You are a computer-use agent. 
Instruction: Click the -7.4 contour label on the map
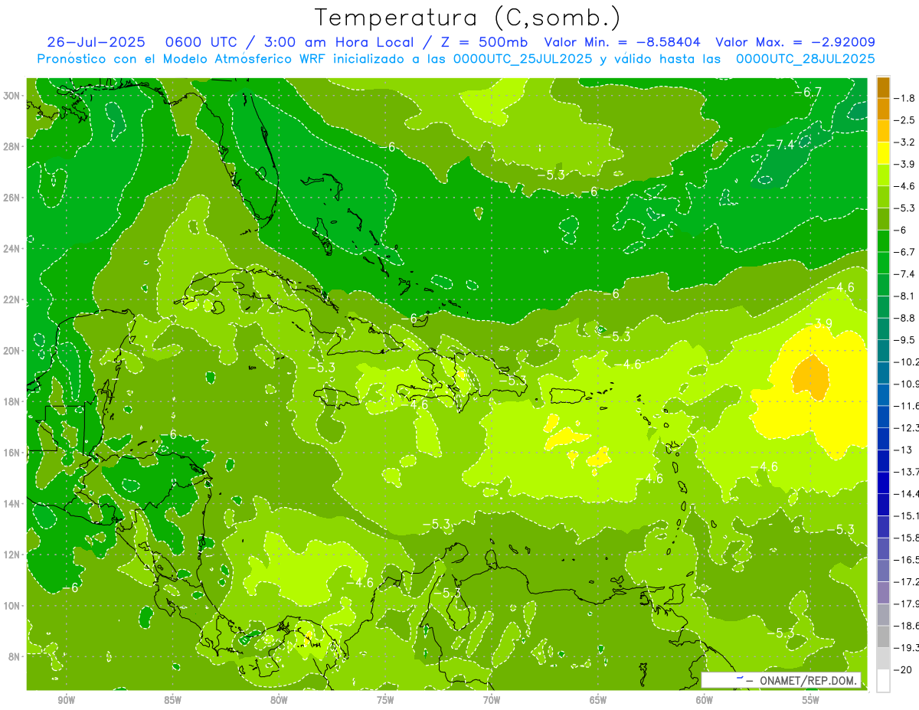pyautogui.click(x=780, y=144)
